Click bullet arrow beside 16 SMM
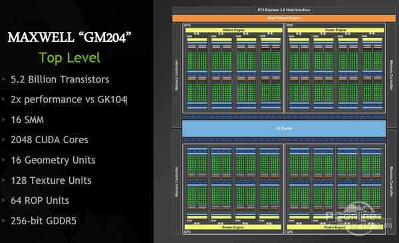The image size is (399, 243). 3,119
